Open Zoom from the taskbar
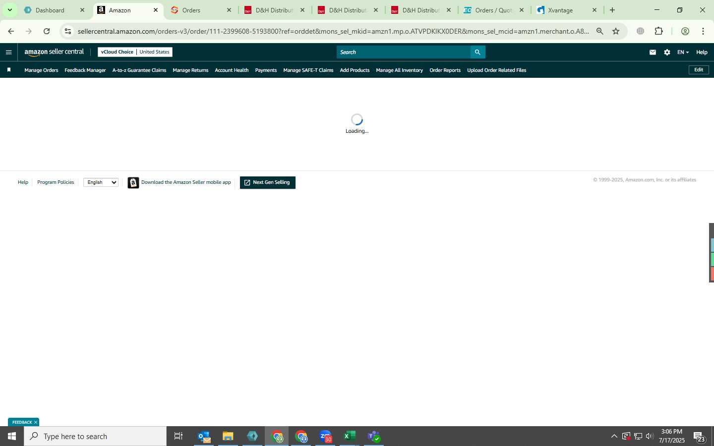714x446 pixels. coord(325,437)
